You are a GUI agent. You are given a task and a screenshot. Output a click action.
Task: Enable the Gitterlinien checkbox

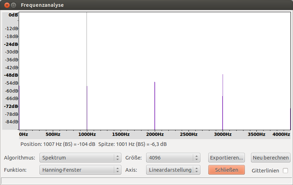[x=285, y=171]
